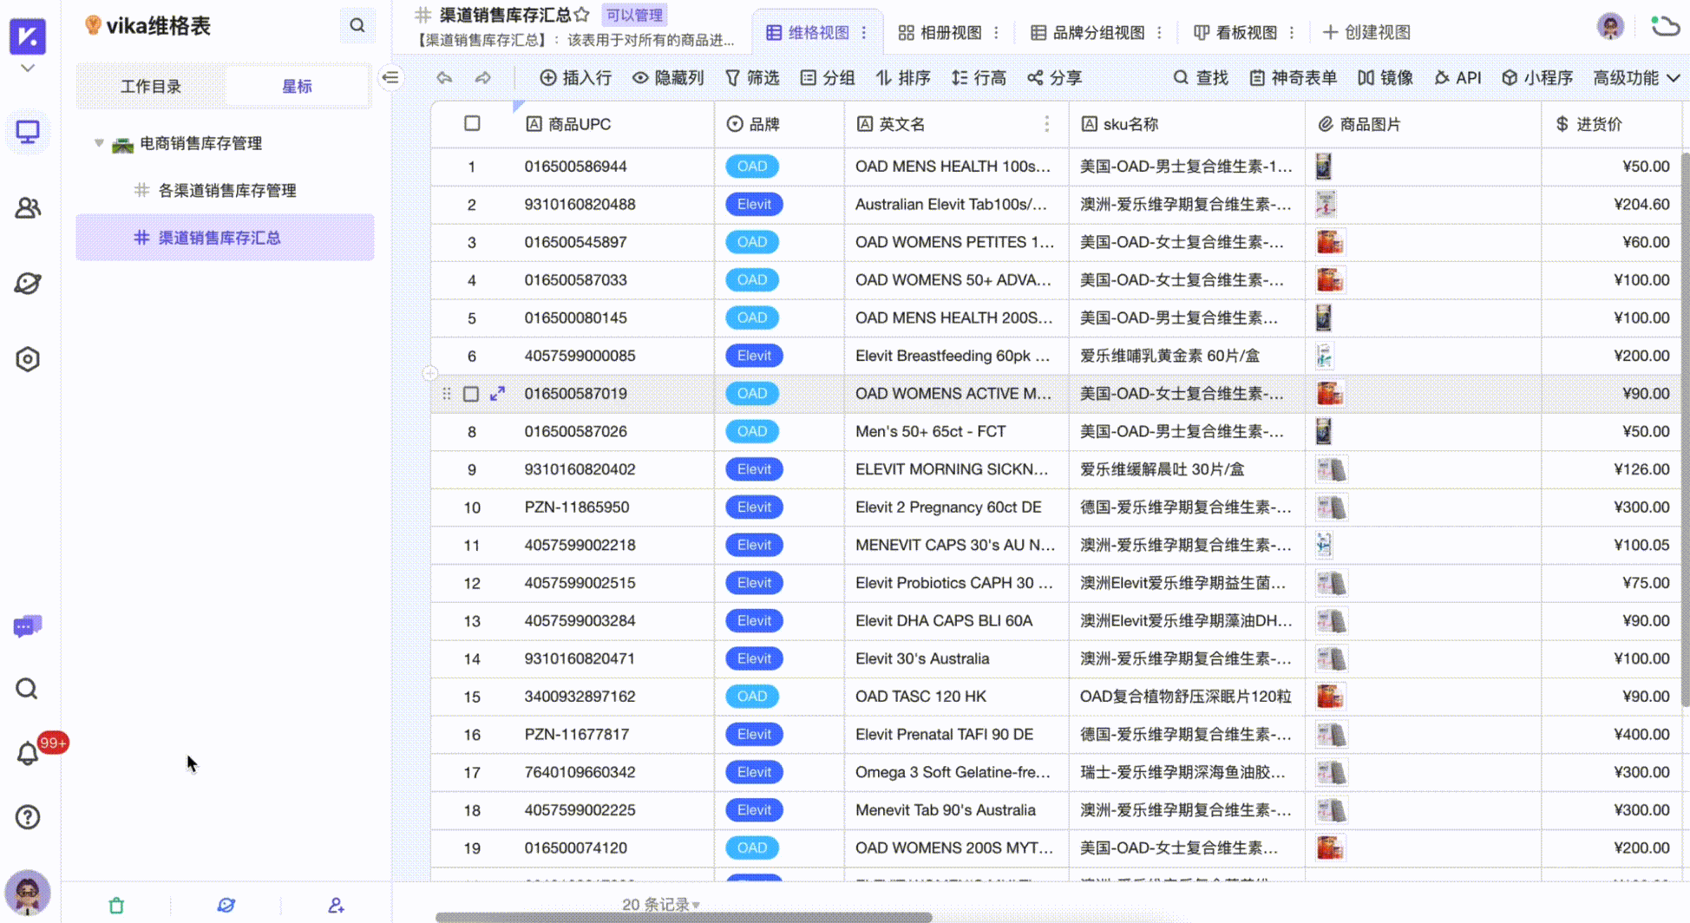This screenshot has height=923, width=1690.
Task: Open the 镜像 (mirror) feature
Action: click(x=1385, y=77)
